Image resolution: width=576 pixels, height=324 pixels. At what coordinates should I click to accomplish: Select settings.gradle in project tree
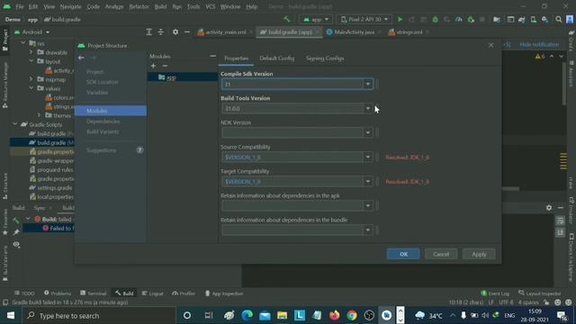pos(50,188)
